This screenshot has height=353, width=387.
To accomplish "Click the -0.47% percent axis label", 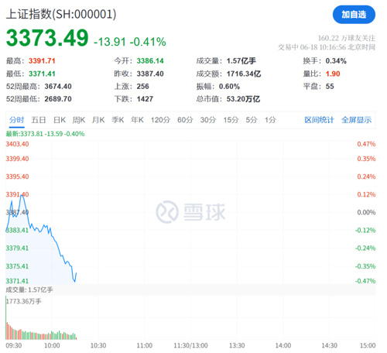I will pos(365,281).
